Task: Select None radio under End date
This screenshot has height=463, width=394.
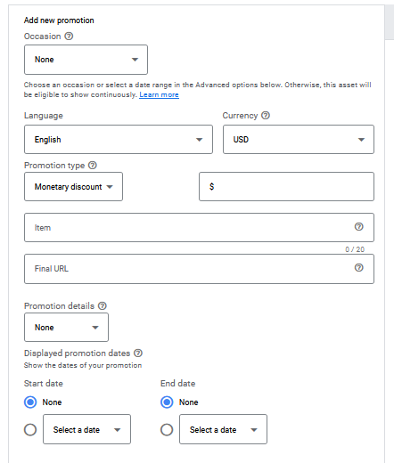Action: pos(167,402)
